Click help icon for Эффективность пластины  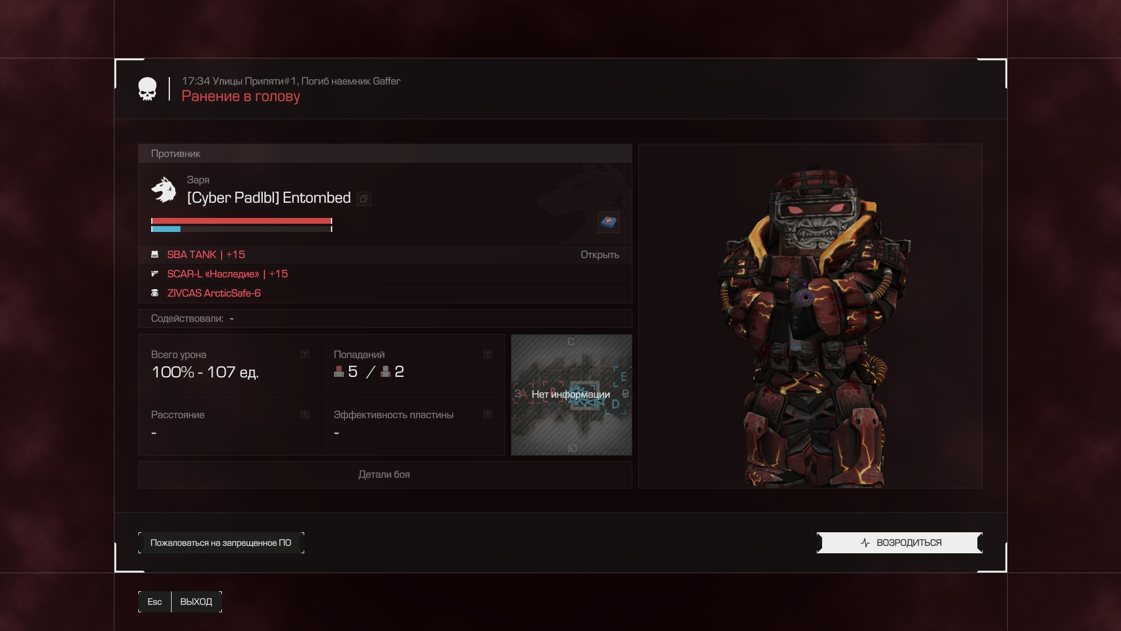487,414
